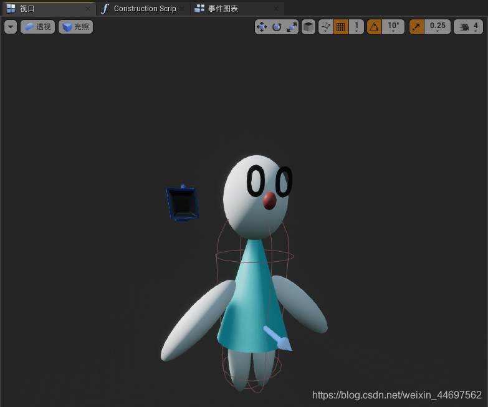Toggle surface snapping
The image size is (488, 407).
(x=326, y=27)
